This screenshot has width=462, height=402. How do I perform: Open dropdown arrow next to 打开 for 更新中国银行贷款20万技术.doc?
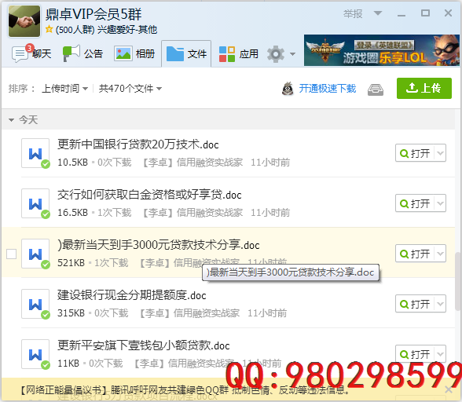coord(440,153)
